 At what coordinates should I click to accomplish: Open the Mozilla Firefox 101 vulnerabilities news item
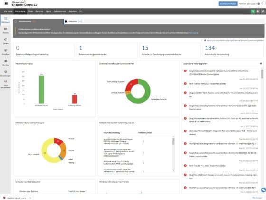click(x=223, y=144)
